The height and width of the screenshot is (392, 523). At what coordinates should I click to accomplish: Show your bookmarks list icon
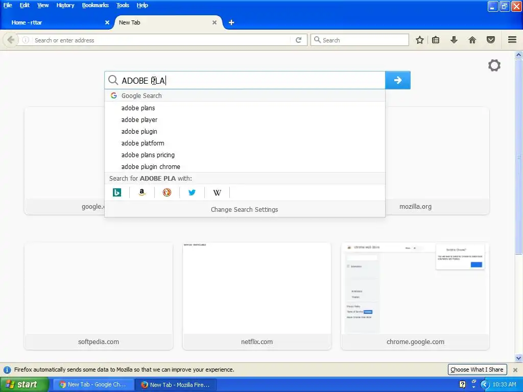tap(436, 40)
